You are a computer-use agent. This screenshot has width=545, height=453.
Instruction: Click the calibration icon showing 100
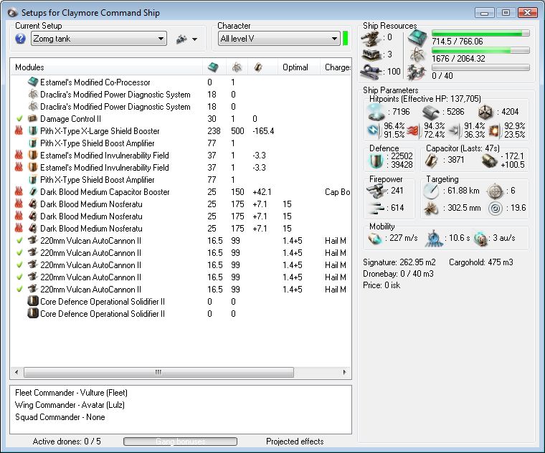371,72
